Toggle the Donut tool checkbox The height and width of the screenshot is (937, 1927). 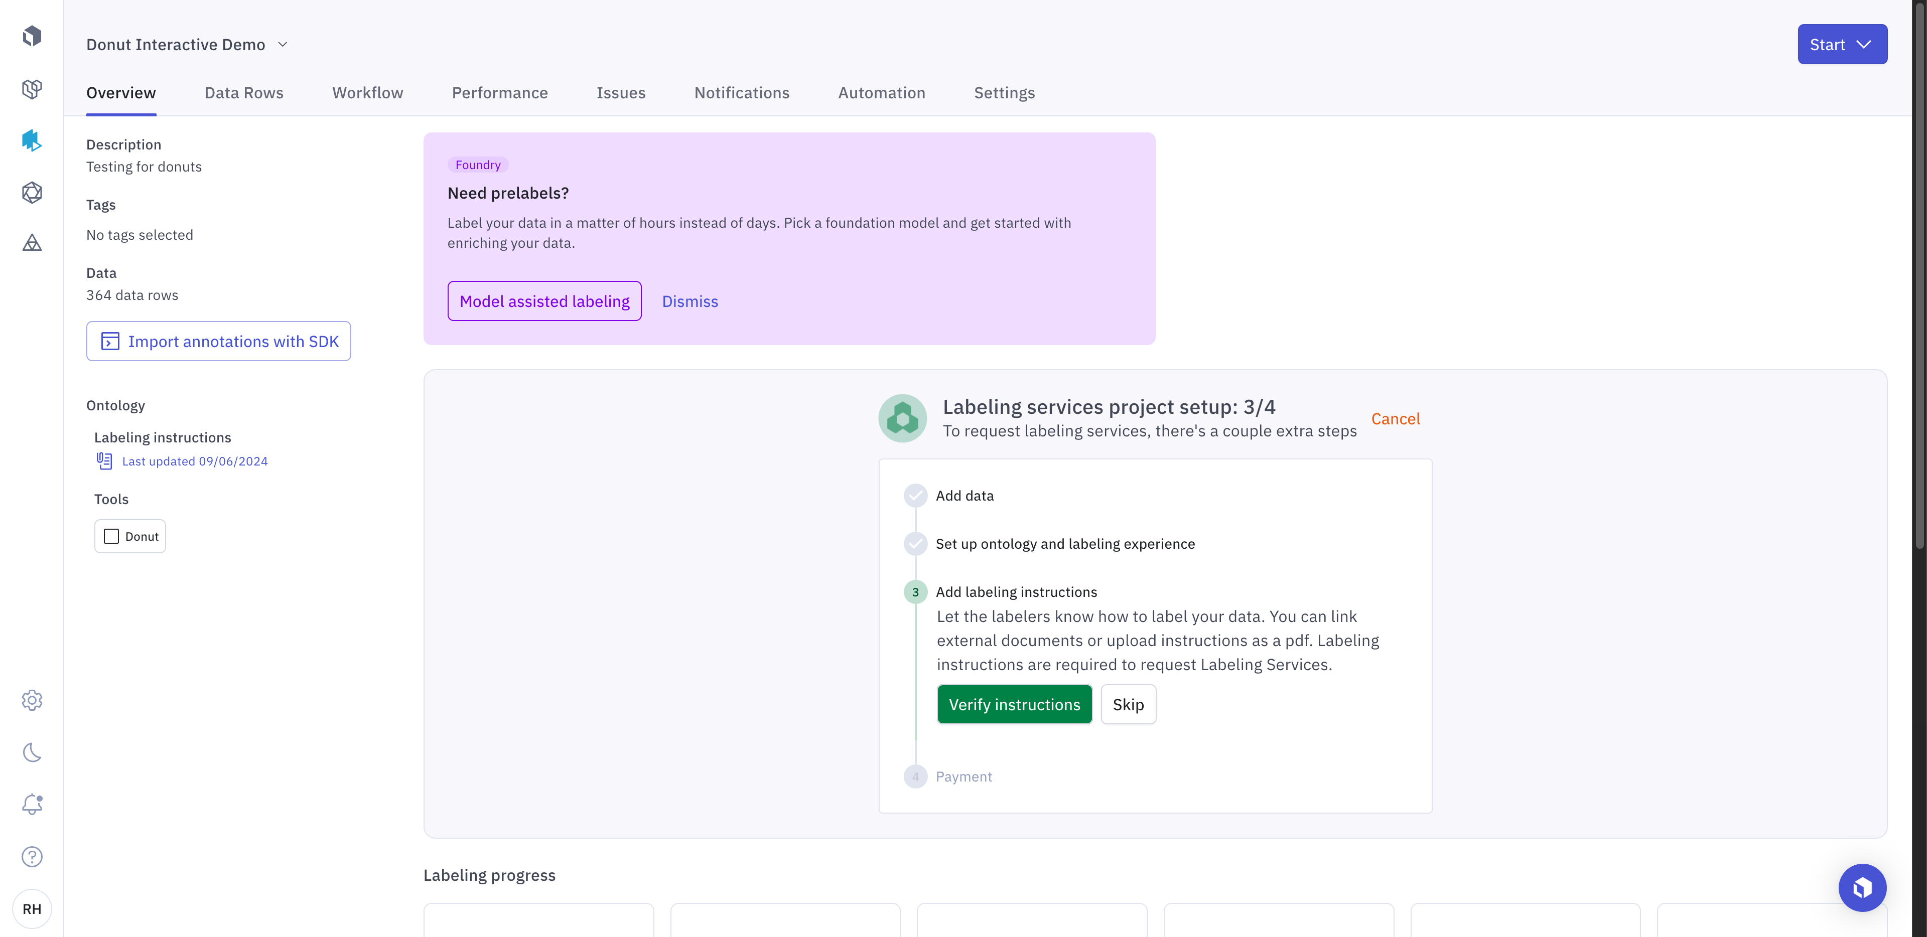tap(112, 535)
